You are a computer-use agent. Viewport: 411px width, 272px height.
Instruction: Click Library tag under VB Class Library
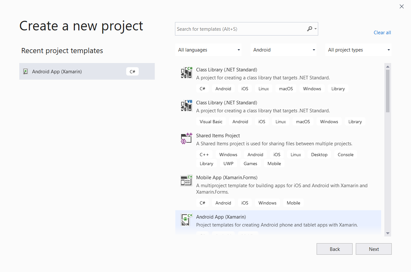(355, 122)
